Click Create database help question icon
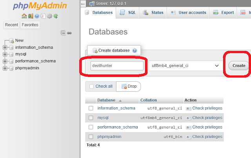This screenshot has width=251, height=158. 135,51
